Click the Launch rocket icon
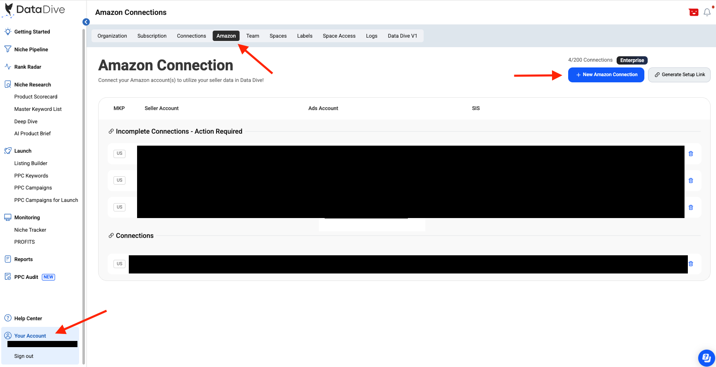Screen dimensions: 716x367 7,151
